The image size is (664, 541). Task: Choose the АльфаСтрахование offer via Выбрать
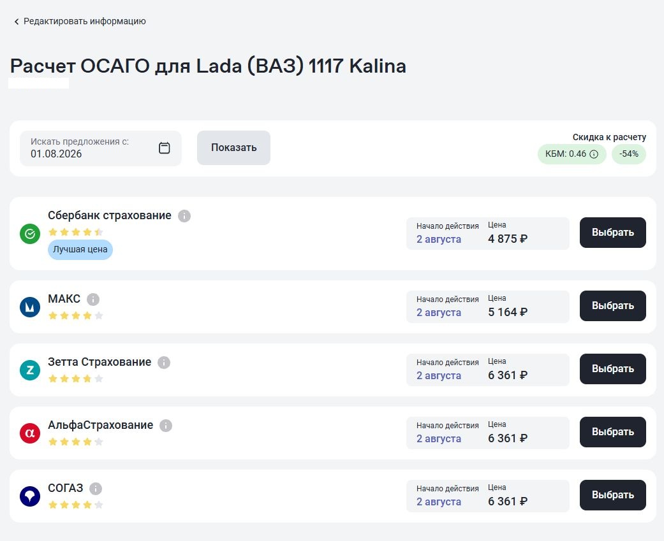click(x=613, y=432)
